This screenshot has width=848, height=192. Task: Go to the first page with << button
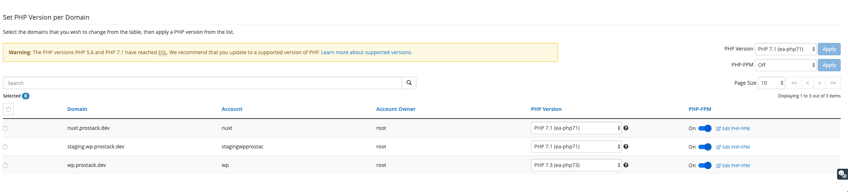[x=794, y=83]
